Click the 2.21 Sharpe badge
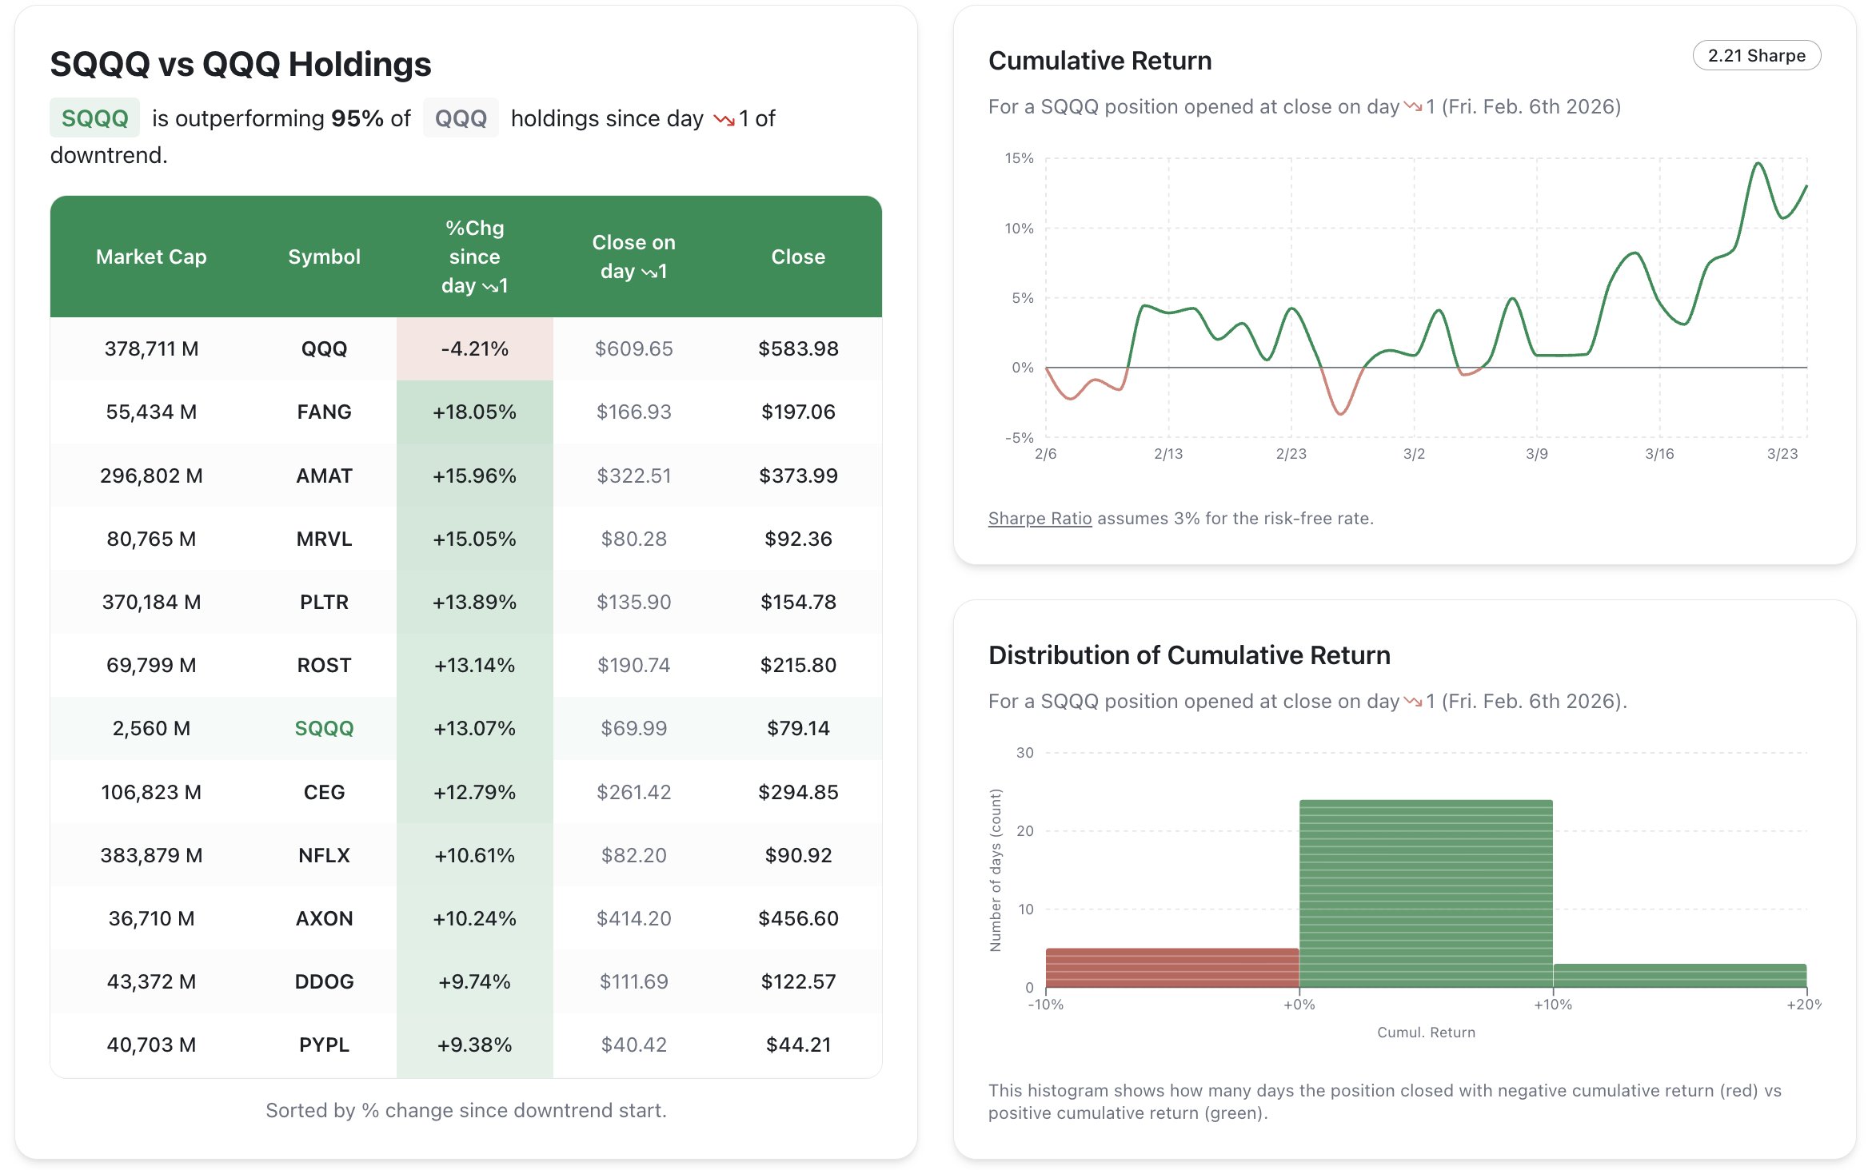Screen dimensions: 1868x1170 pyautogui.click(x=1756, y=55)
